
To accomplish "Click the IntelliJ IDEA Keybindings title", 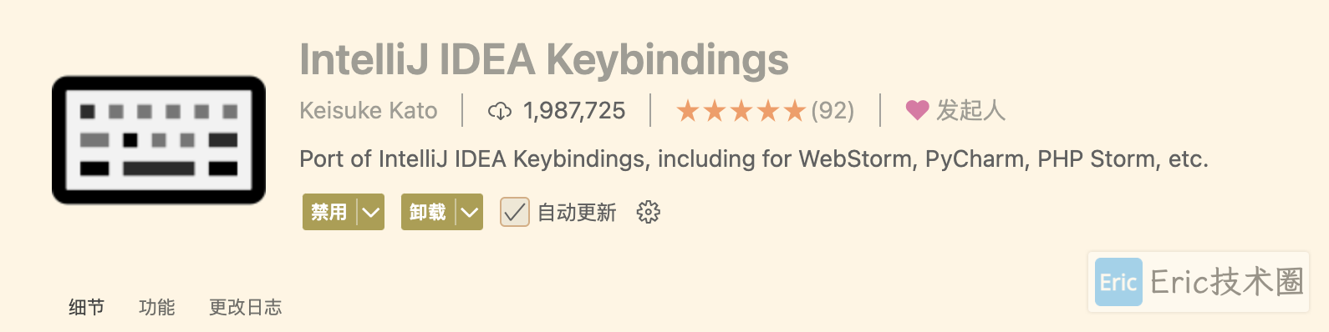I will pyautogui.click(x=544, y=59).
